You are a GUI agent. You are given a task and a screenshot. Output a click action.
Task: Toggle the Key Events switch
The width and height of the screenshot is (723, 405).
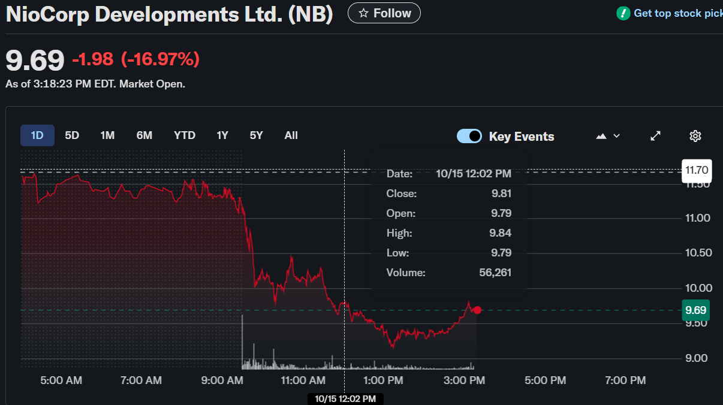point(469,136)
